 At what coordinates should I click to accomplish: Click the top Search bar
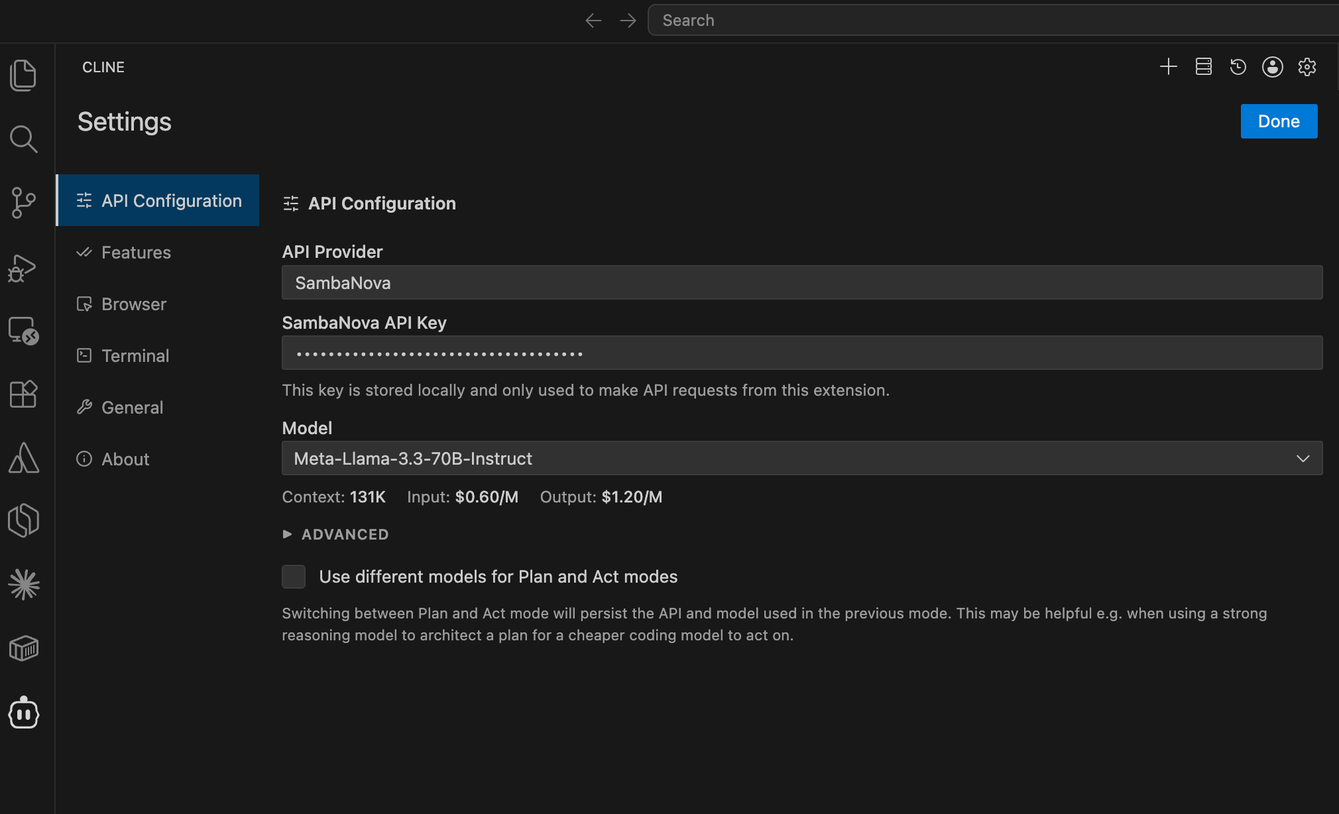click(993, 21)
